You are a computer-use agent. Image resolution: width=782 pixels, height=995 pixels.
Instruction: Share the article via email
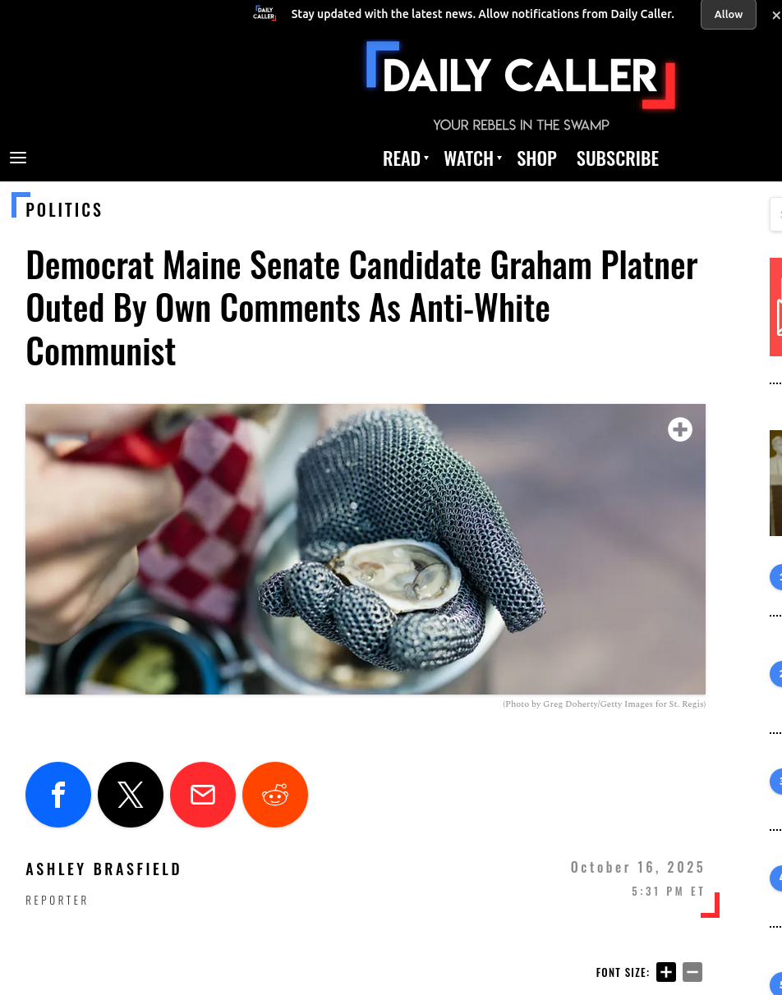coord(203,795)
